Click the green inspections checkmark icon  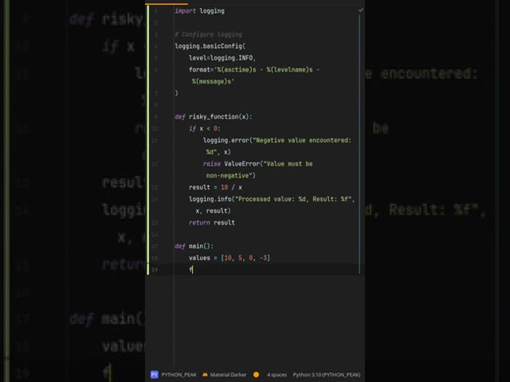click(360, 10)
